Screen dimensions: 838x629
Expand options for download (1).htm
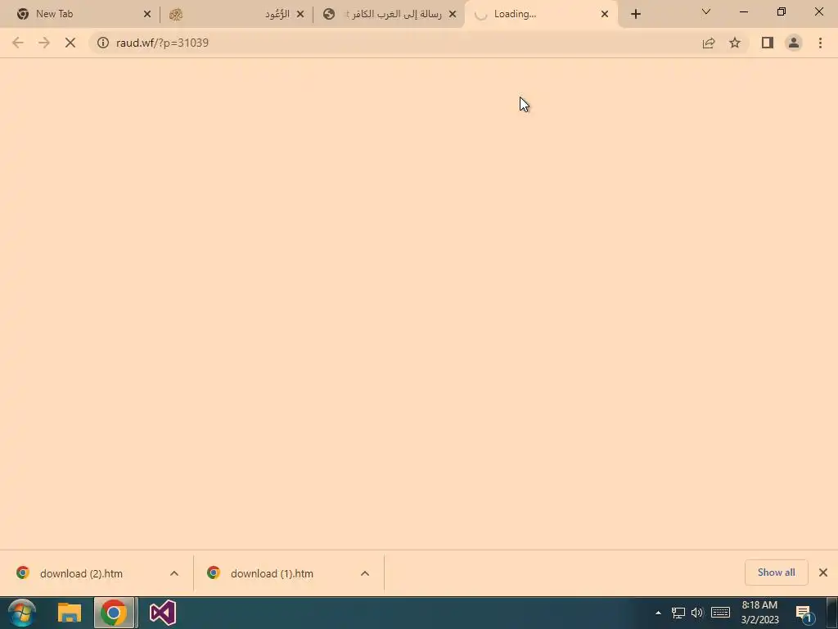(x=365, y=573)
